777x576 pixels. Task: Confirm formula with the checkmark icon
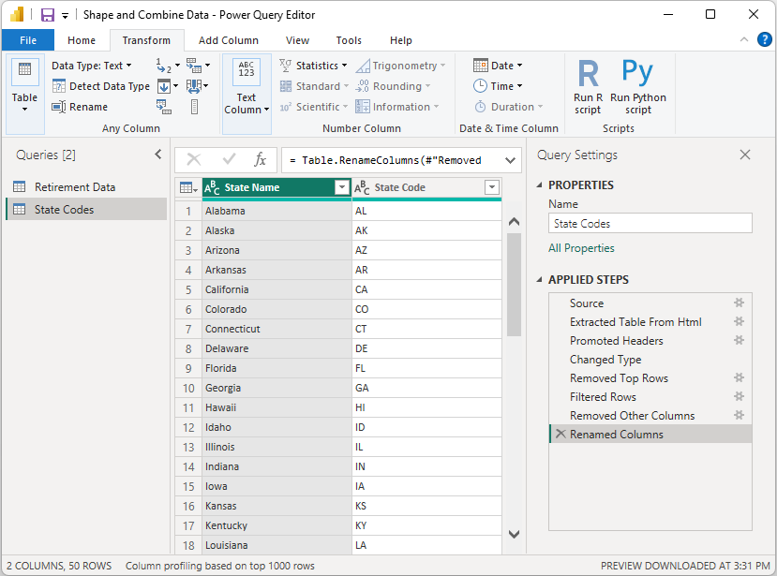pyautogui.click(x=229, y=159)
